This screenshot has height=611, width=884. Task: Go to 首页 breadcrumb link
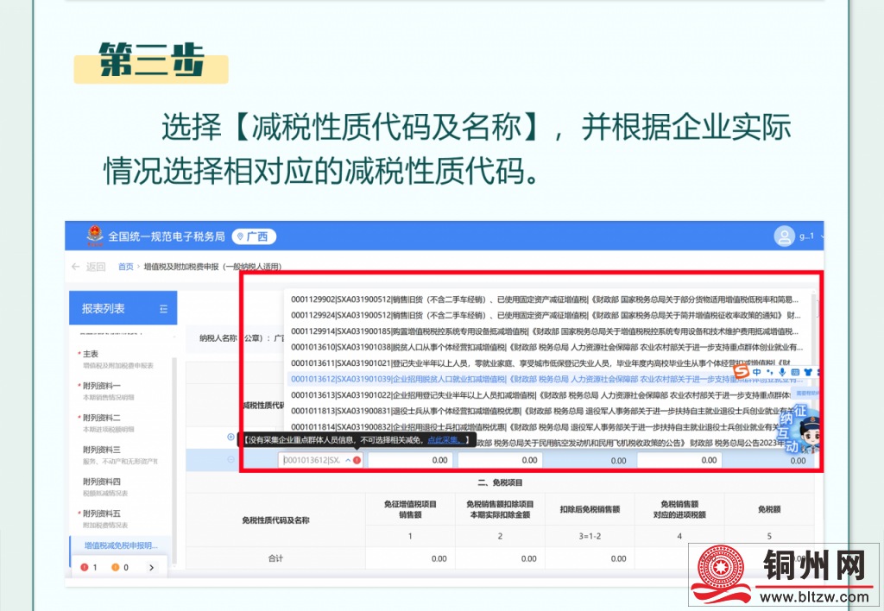(x=126, y=267)
